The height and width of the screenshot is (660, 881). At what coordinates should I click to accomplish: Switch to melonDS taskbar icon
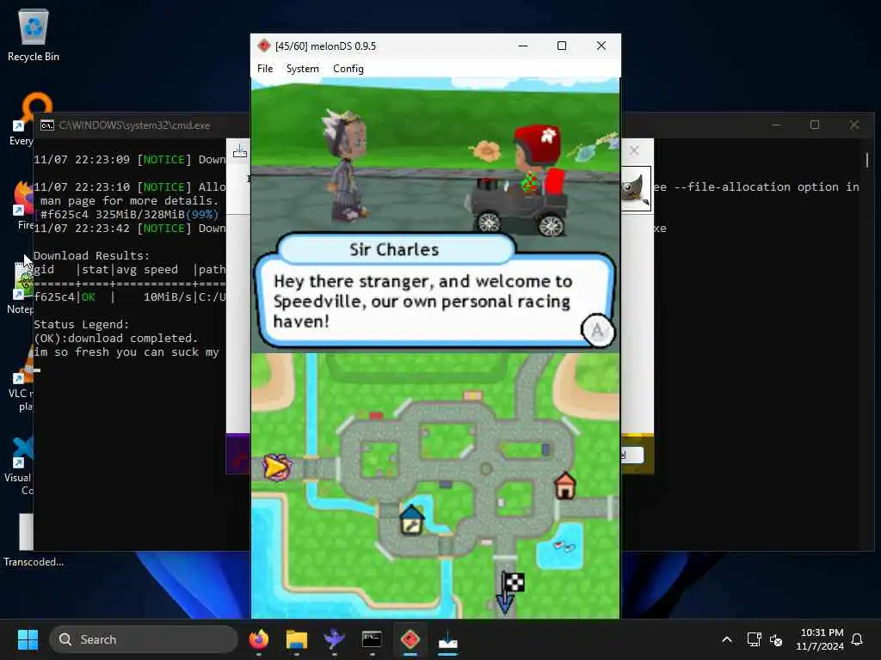point(410,639)
